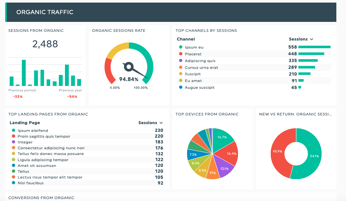The height and width of the screenshot is (201, 346).
Task: Click the Eu amet channel row
Action: point(254,81)
